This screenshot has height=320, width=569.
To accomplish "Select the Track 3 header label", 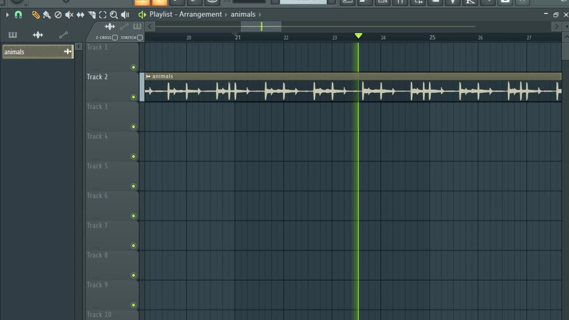I will pyautogui.click(x=97, y=107).
